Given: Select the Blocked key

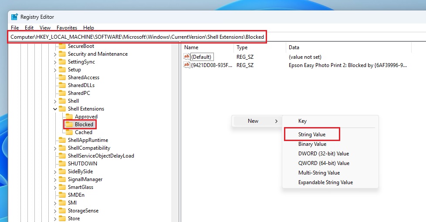Looking at the screenshot, I should (84, 124).
